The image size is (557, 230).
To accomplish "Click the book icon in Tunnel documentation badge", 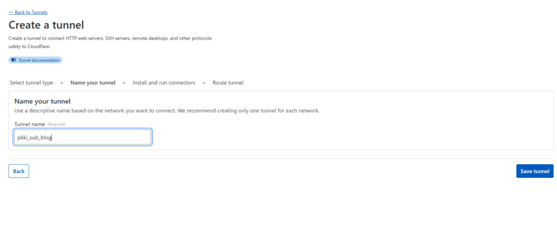I will (14, 60).
